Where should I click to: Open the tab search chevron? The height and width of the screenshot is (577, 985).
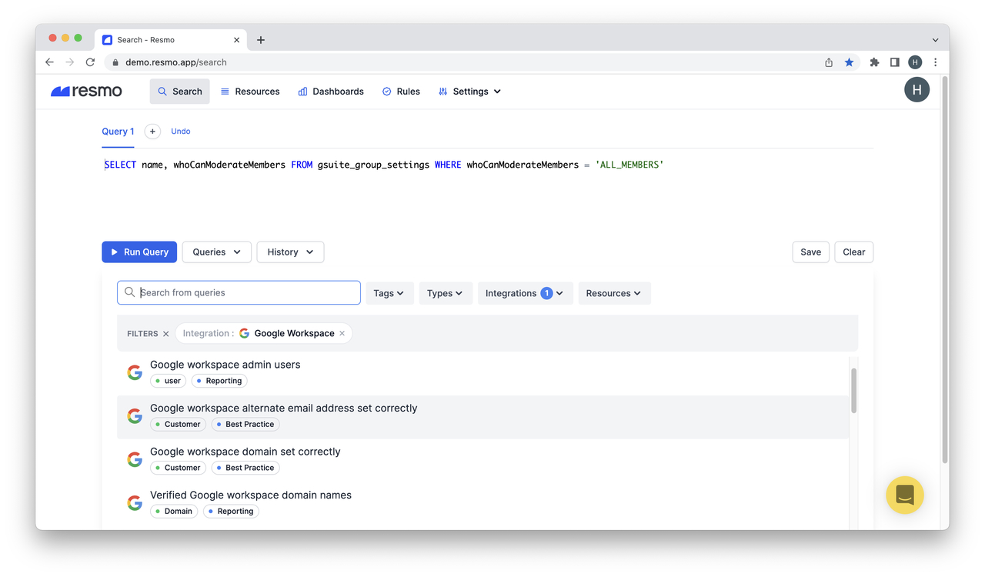click(935, 40)
